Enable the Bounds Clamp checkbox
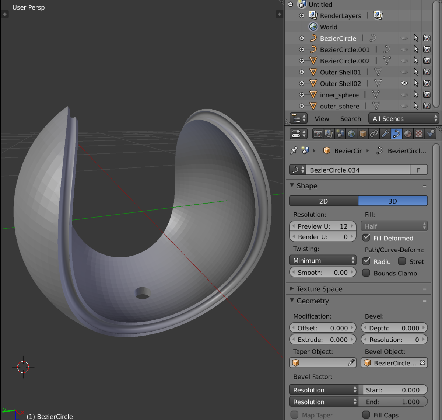 366,273
